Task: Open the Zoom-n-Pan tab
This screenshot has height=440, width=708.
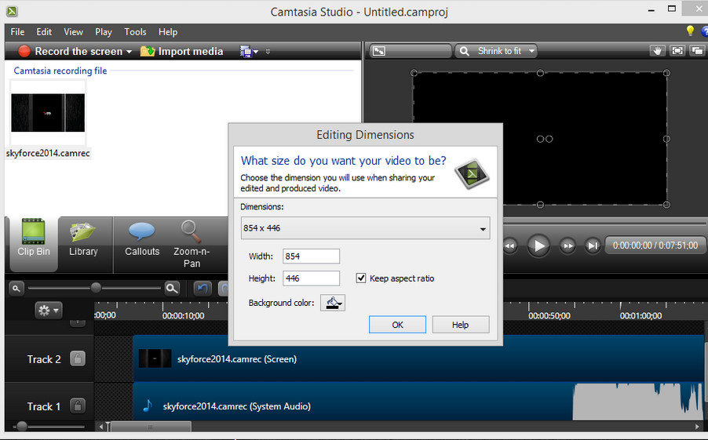Action: pos(192,244)
